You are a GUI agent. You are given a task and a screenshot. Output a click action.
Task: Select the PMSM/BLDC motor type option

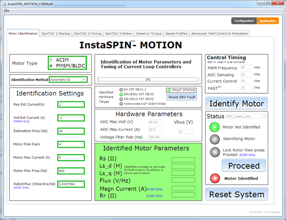pos(51,65)
